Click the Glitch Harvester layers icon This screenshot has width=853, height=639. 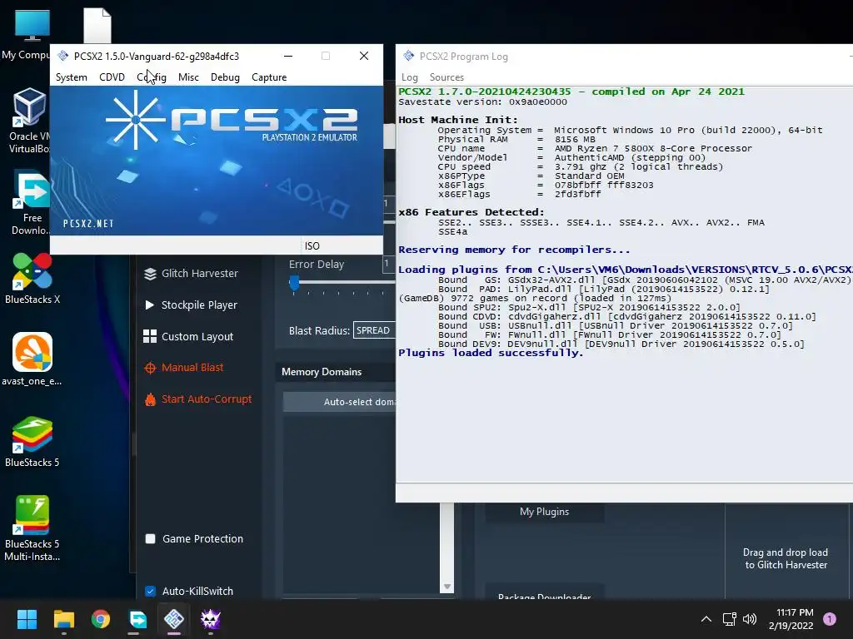coord(150,274)
